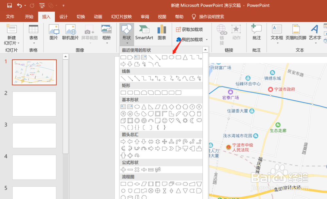Switch to the 设计 Design tab

tap(63, 17)
